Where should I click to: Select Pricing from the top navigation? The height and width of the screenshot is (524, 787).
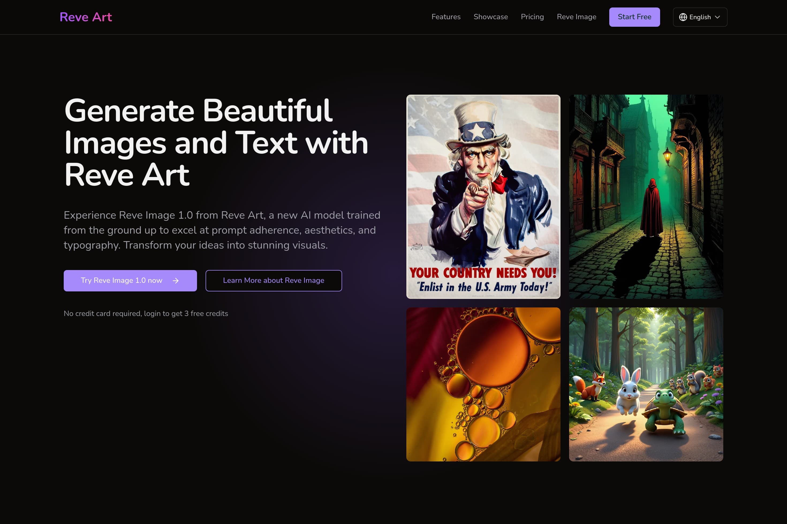tap(532, 17)
